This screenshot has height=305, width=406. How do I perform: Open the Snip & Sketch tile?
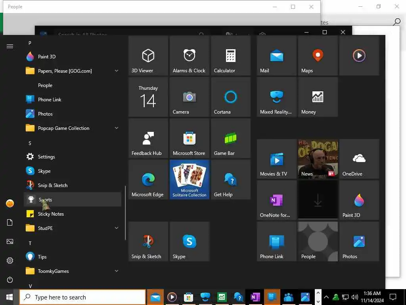click(x=148, y=241)
